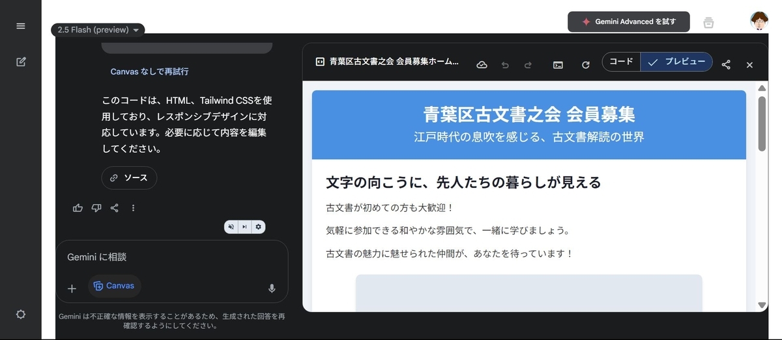Image resolution: width=782 pixels, height=340 pixels.
Task: Add a file with the plus icon
Action: pyautogui.click(x=72, y=288)
